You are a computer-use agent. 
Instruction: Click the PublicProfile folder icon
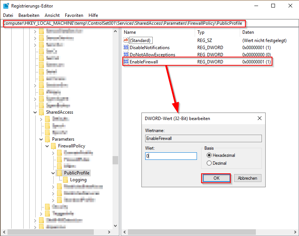click(x=60, y=173)
